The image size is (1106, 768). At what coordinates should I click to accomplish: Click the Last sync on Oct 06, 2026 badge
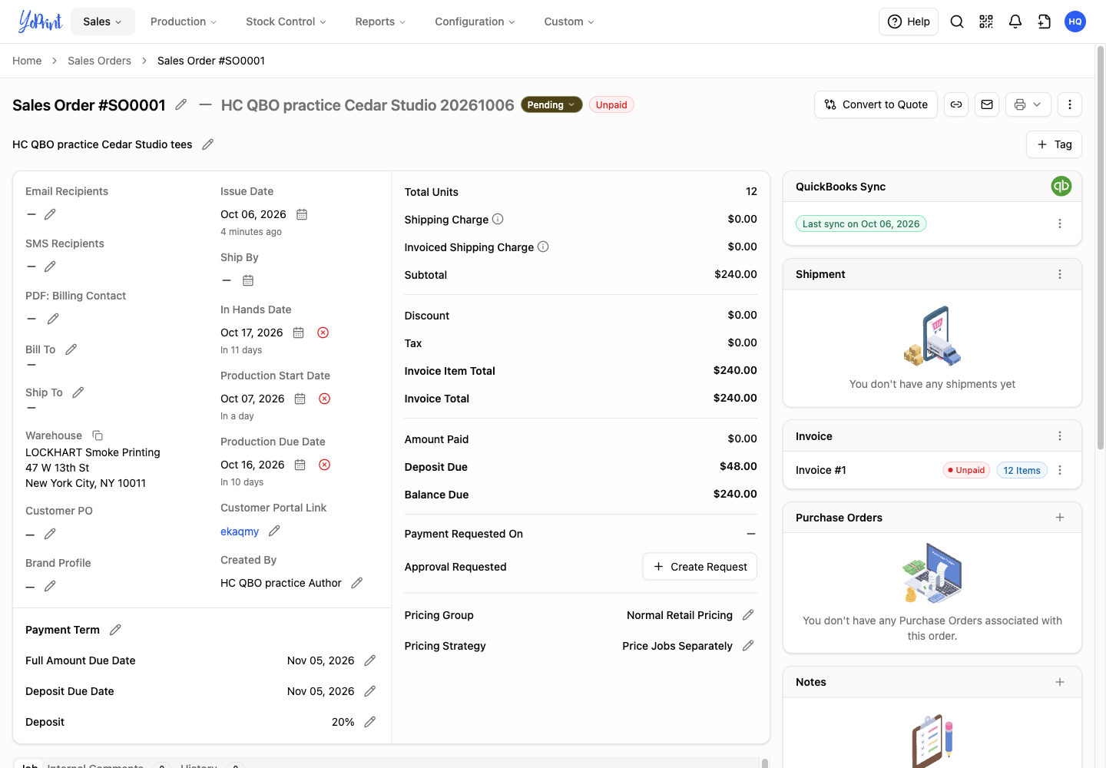[x=861, y=223]
